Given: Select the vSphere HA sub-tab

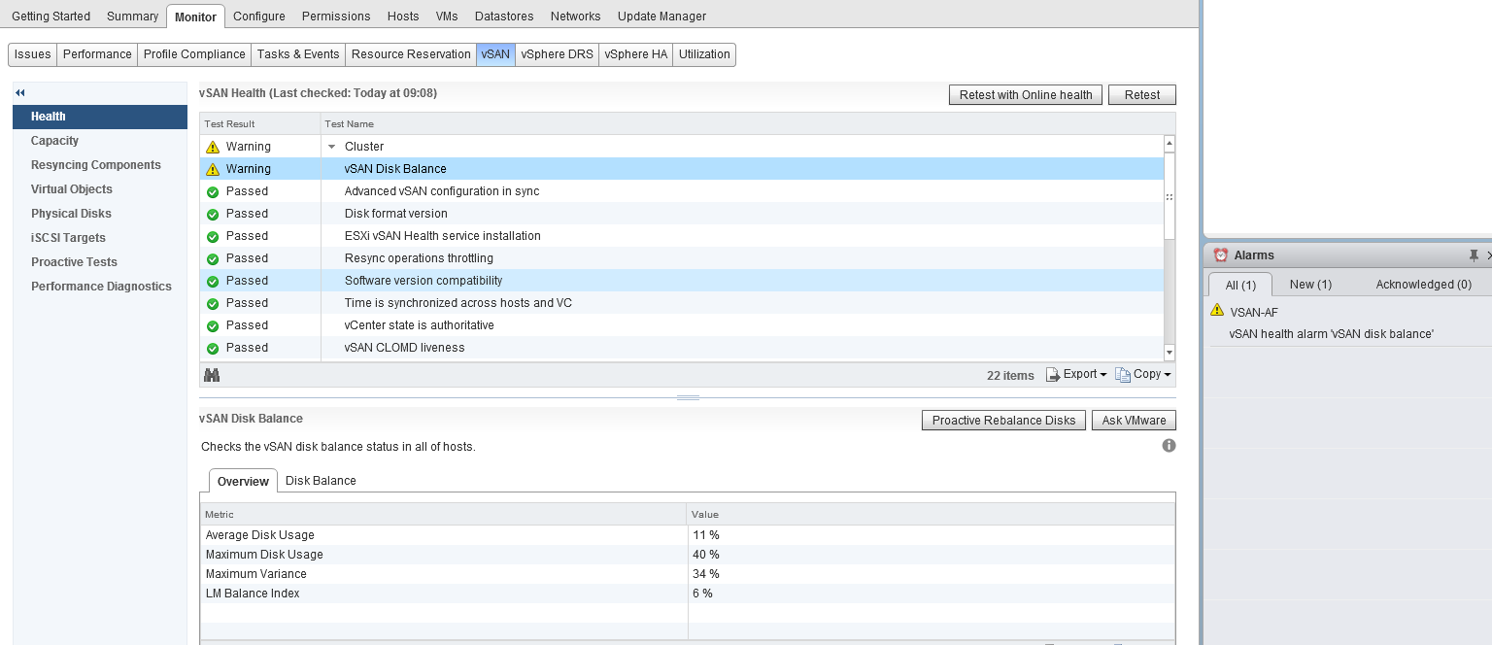Looking at the screenshot, I should (635, 54).
